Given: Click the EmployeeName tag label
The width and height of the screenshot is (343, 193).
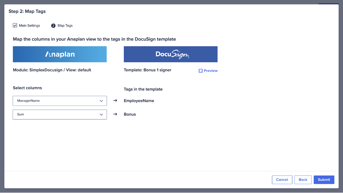Looking at the screenshot, I should coord(139,101).
